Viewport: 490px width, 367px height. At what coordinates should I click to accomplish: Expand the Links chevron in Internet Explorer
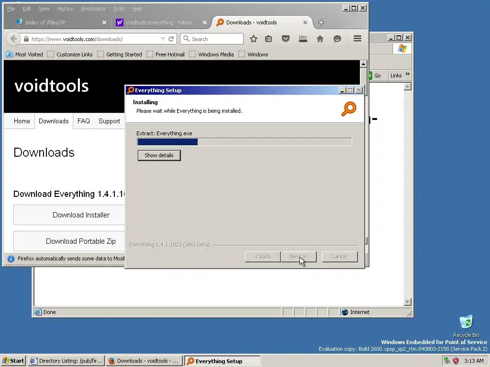[x=408, y=74]
